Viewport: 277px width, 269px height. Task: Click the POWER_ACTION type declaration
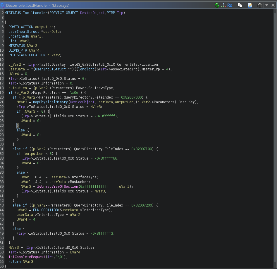pos(21,27)
